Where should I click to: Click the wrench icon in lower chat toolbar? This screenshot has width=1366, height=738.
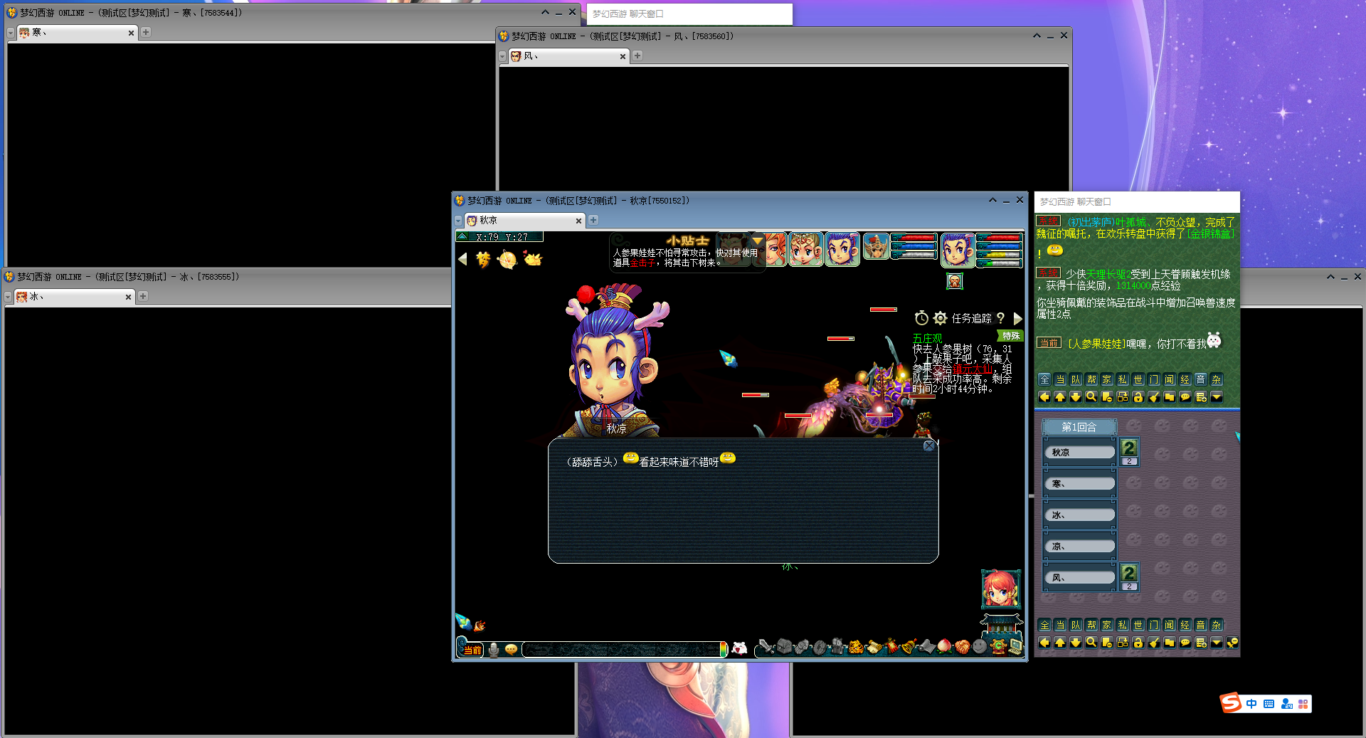tap(1232, 643)
